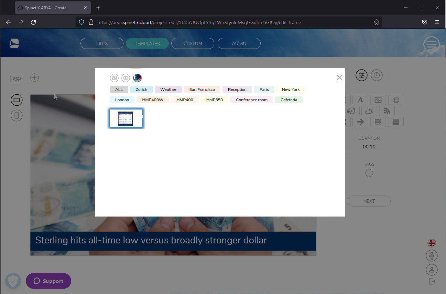The image size is (446, 294).
Task: Click the settings sliders icon above the widgets panel
Action: [361, 75]
